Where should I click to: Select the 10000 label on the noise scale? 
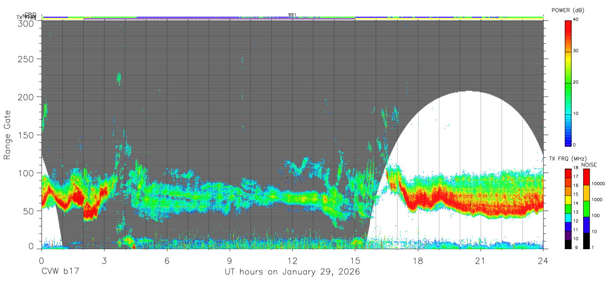(x=598, y=184)
